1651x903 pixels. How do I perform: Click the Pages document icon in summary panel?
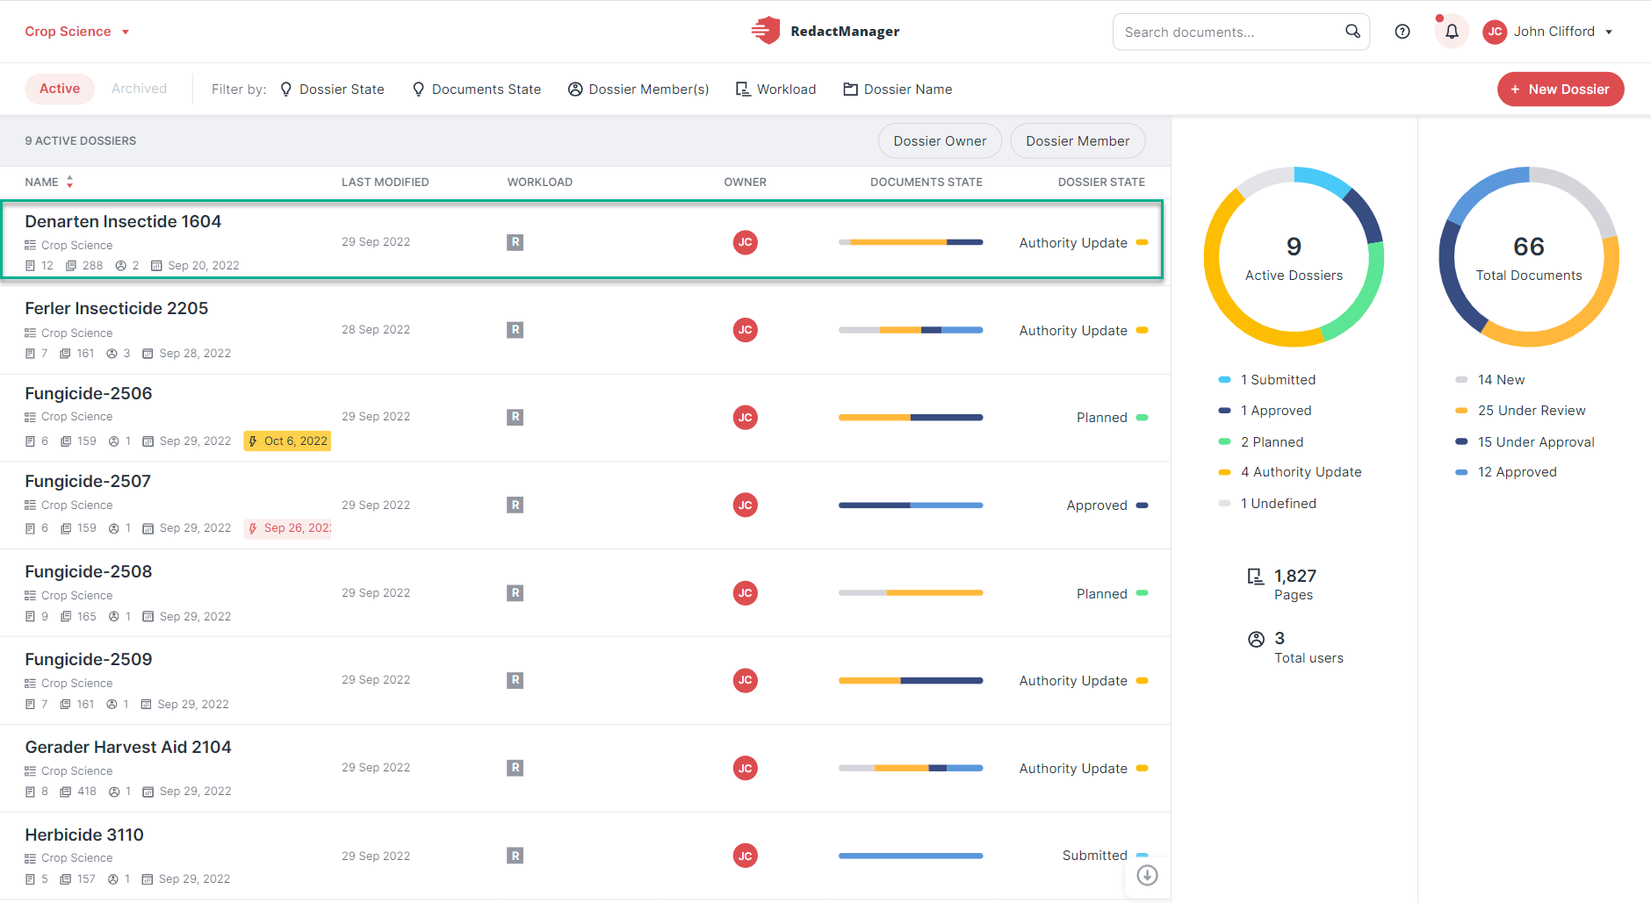pos(1256,577)
